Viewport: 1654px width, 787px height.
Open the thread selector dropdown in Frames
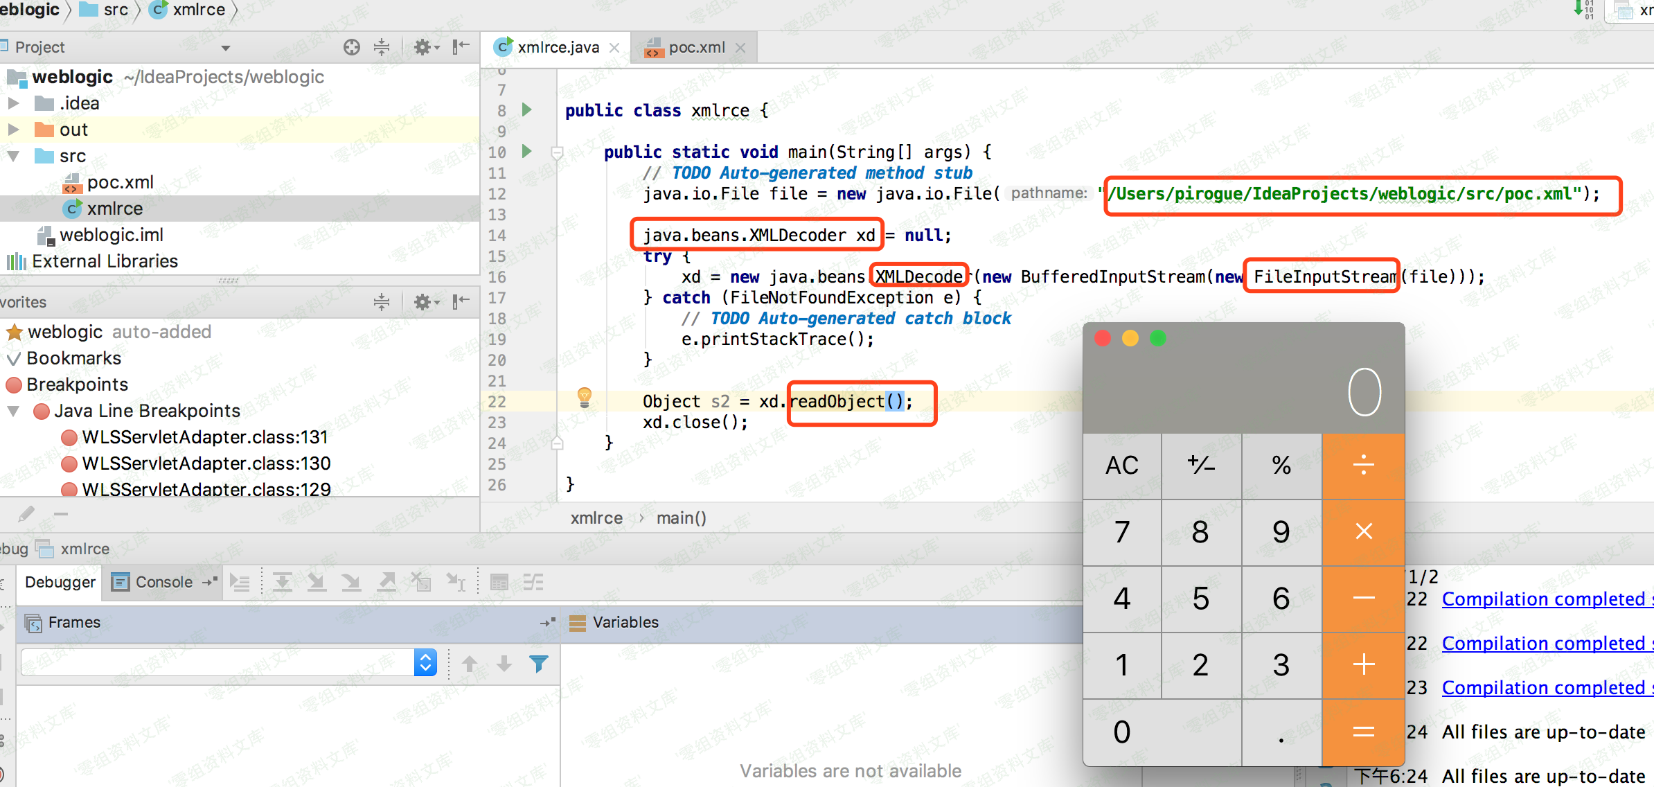tap(425, 663)
